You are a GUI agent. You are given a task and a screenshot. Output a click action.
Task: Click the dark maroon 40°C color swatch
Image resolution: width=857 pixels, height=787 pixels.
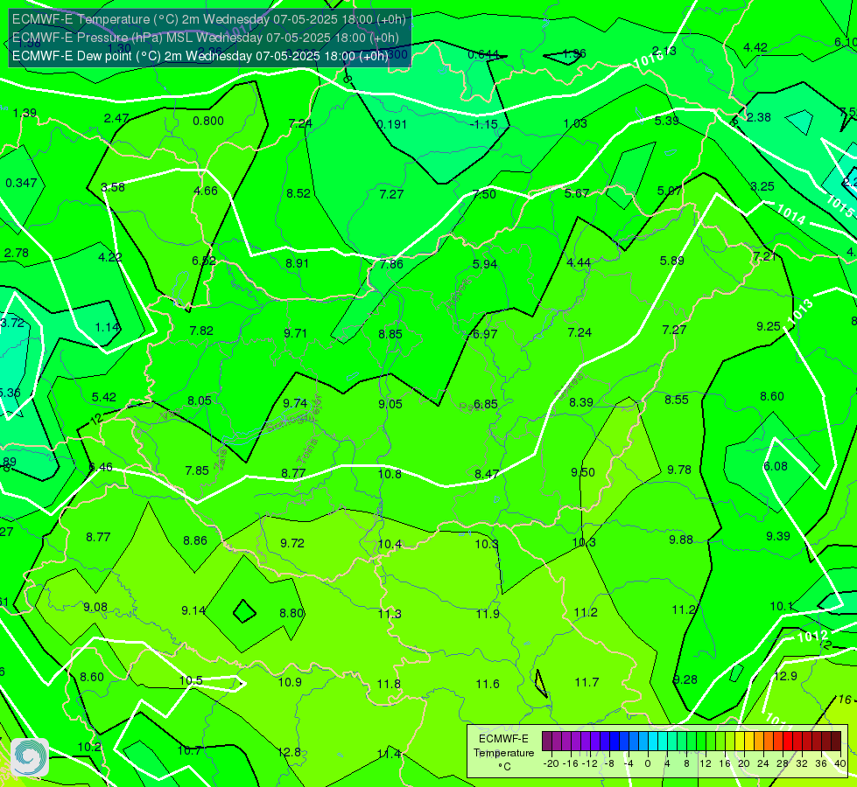[x=836, y=742]
